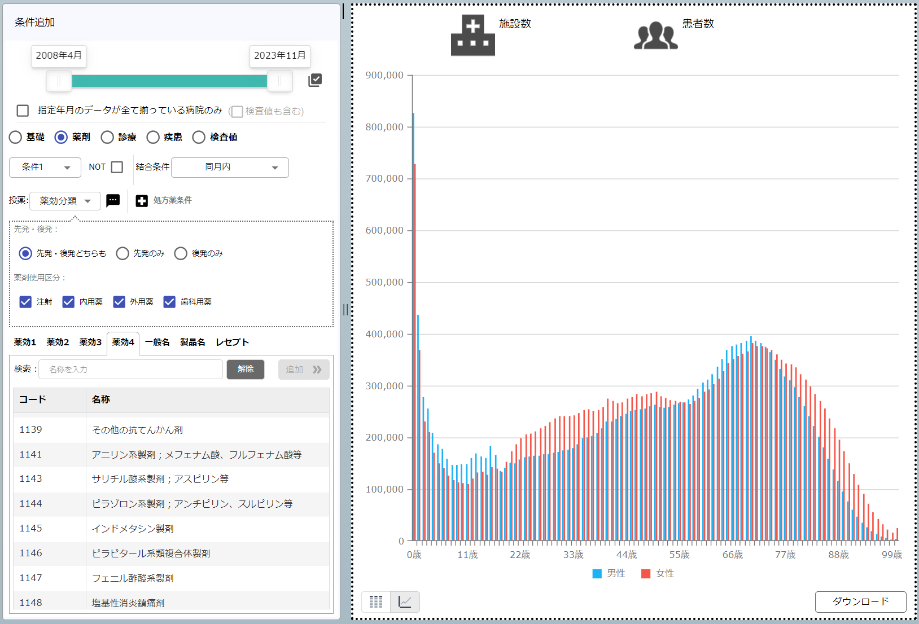Screen dimensions: 919x624
Task: Click the 施設数 label
Action: click(515, 24)
